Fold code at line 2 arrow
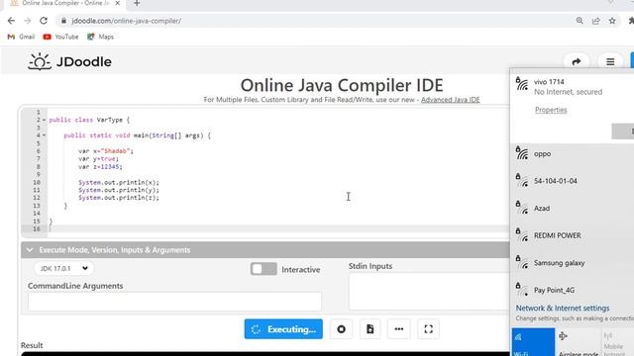 pyautogui.click(x=44, y=120)
